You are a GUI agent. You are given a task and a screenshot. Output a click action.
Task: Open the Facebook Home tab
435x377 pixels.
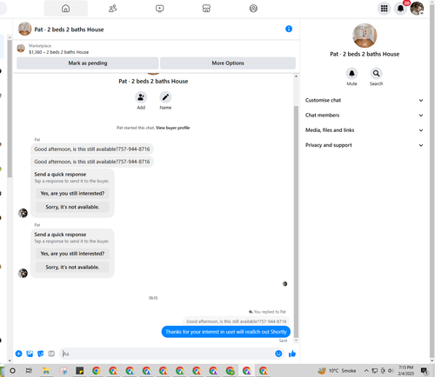click(x=66, y=9)
